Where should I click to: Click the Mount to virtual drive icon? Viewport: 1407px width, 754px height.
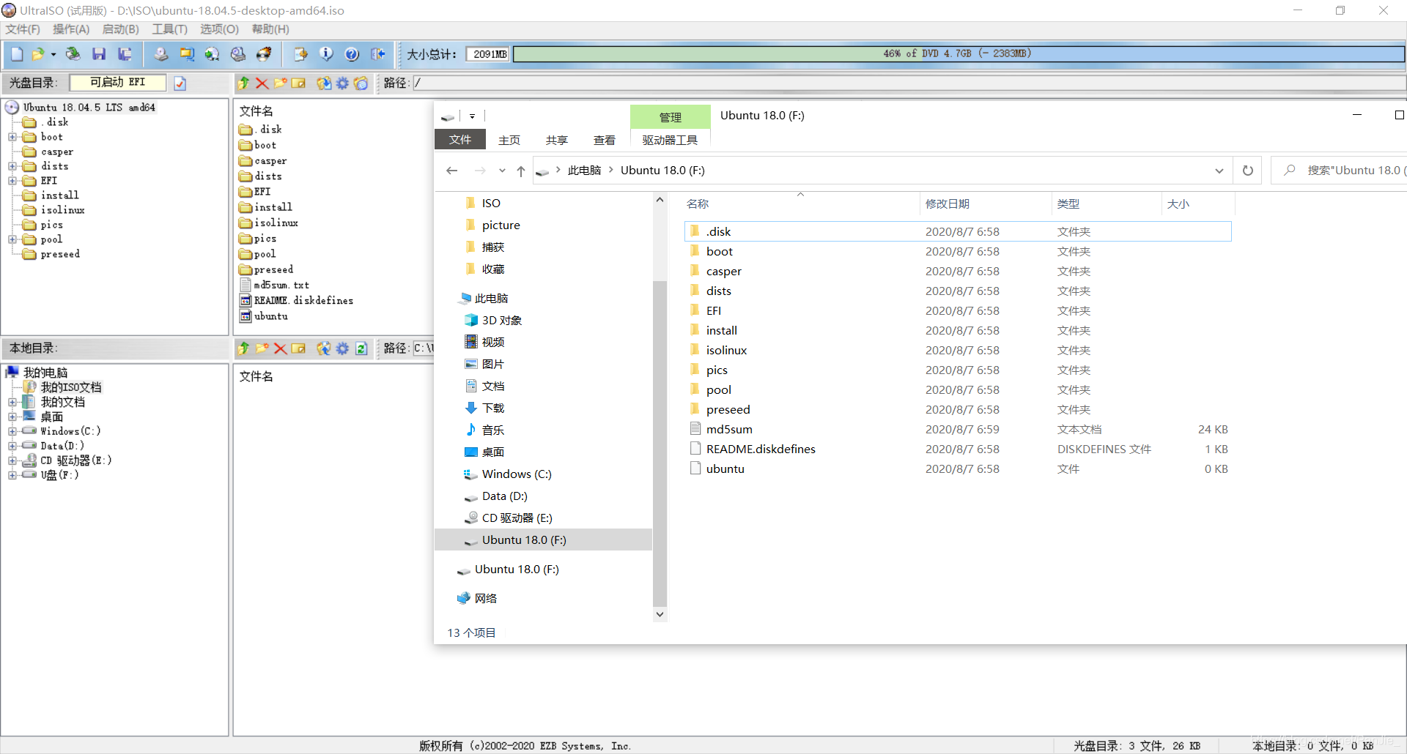coord(238,54)
